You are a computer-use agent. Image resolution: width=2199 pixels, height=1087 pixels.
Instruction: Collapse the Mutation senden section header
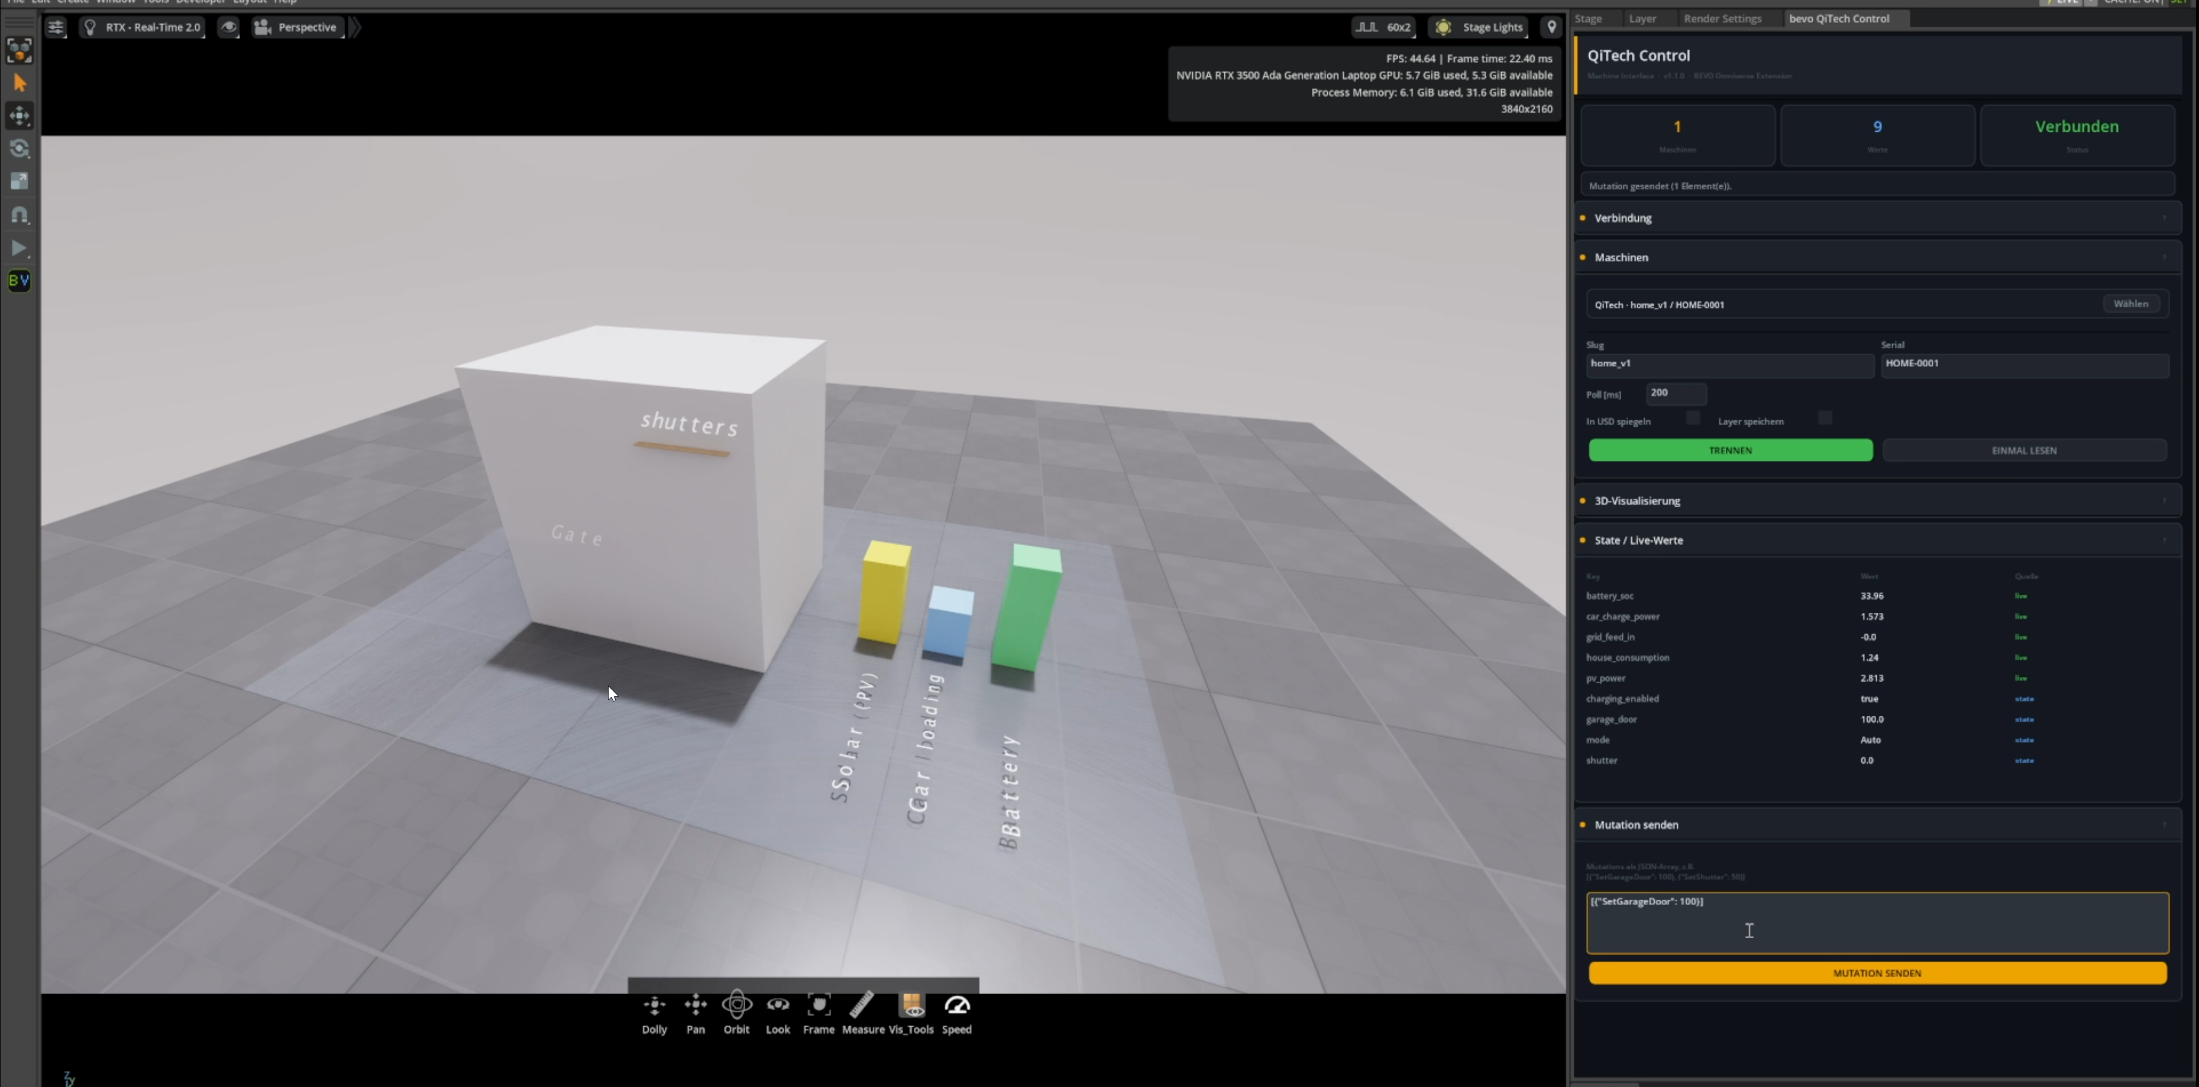click(x=1877, y=824)
